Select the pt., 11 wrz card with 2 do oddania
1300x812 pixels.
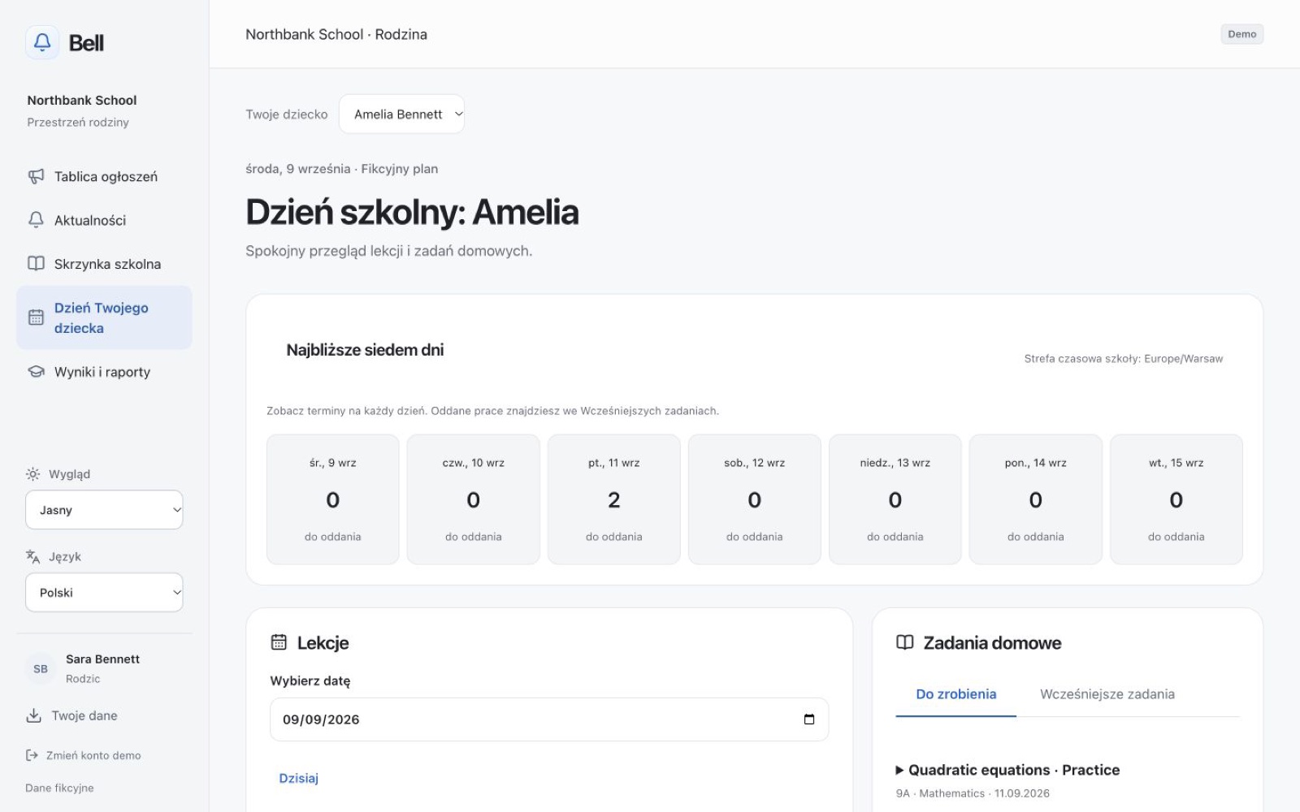coord(614,499)
